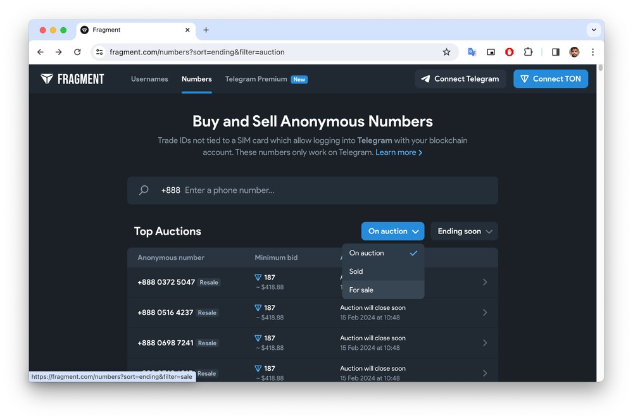Image resolution: width=633 pixels, height=420 pixels.
Task: Select For sale in filter menu
Action: click(383, 290)
